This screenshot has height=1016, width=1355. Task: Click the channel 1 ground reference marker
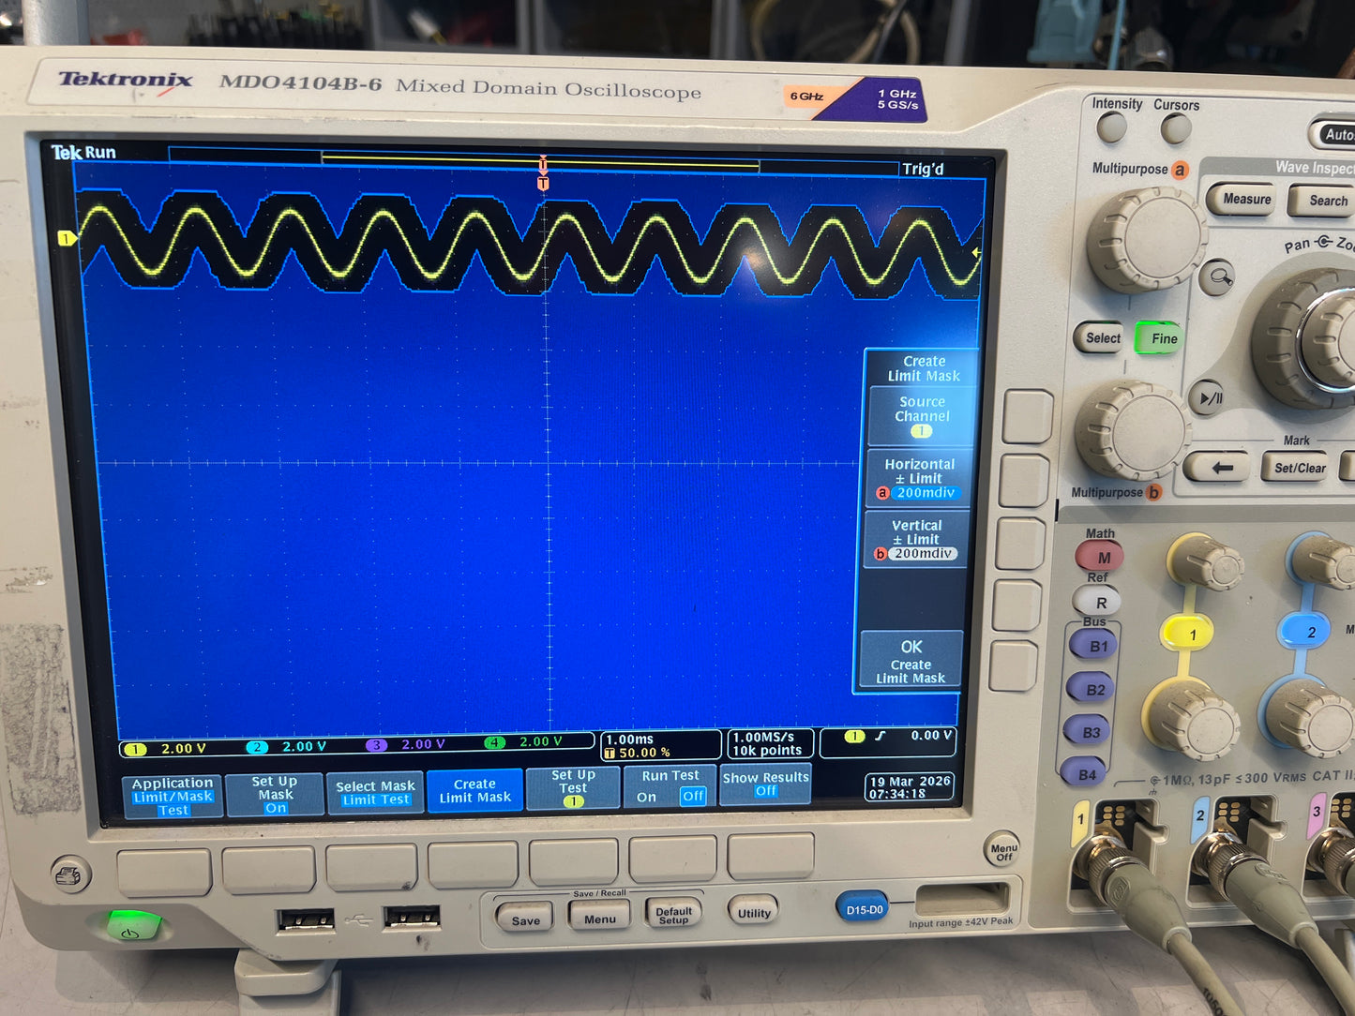[x=66, y=239]
